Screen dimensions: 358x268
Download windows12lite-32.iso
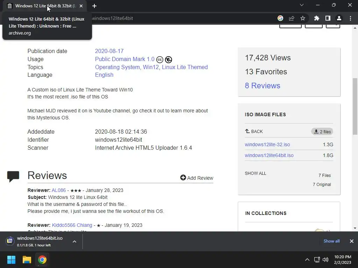pos(267,144)
